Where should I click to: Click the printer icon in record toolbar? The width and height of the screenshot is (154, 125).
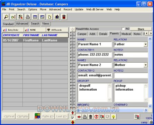tap(85, 117)
